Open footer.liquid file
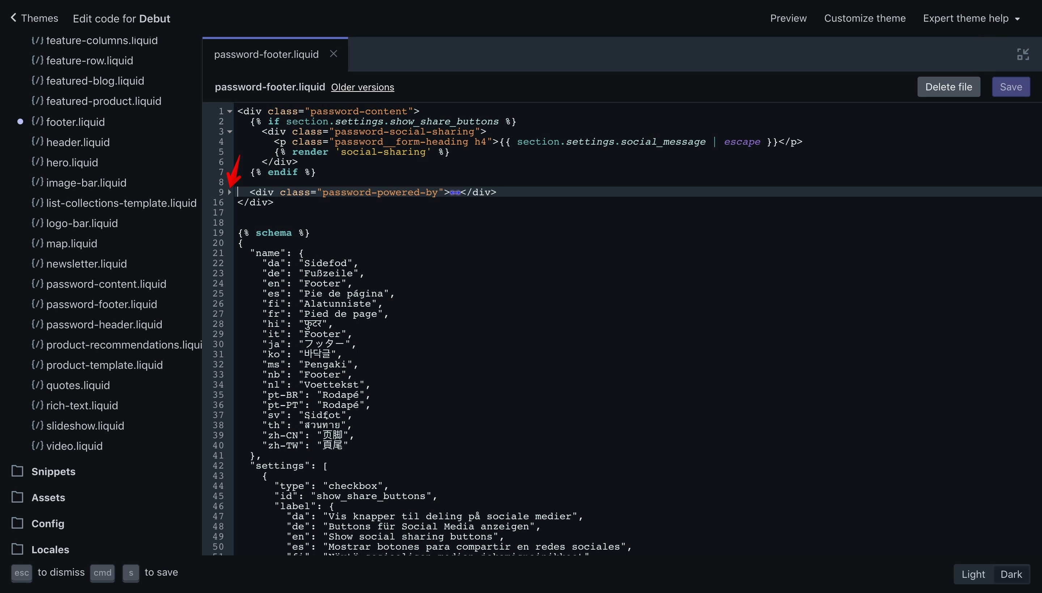 [75, 122]
